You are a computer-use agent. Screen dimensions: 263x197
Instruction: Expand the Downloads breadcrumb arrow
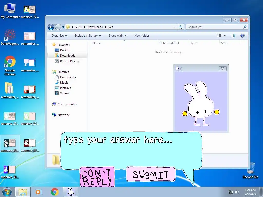click(106, 27)
